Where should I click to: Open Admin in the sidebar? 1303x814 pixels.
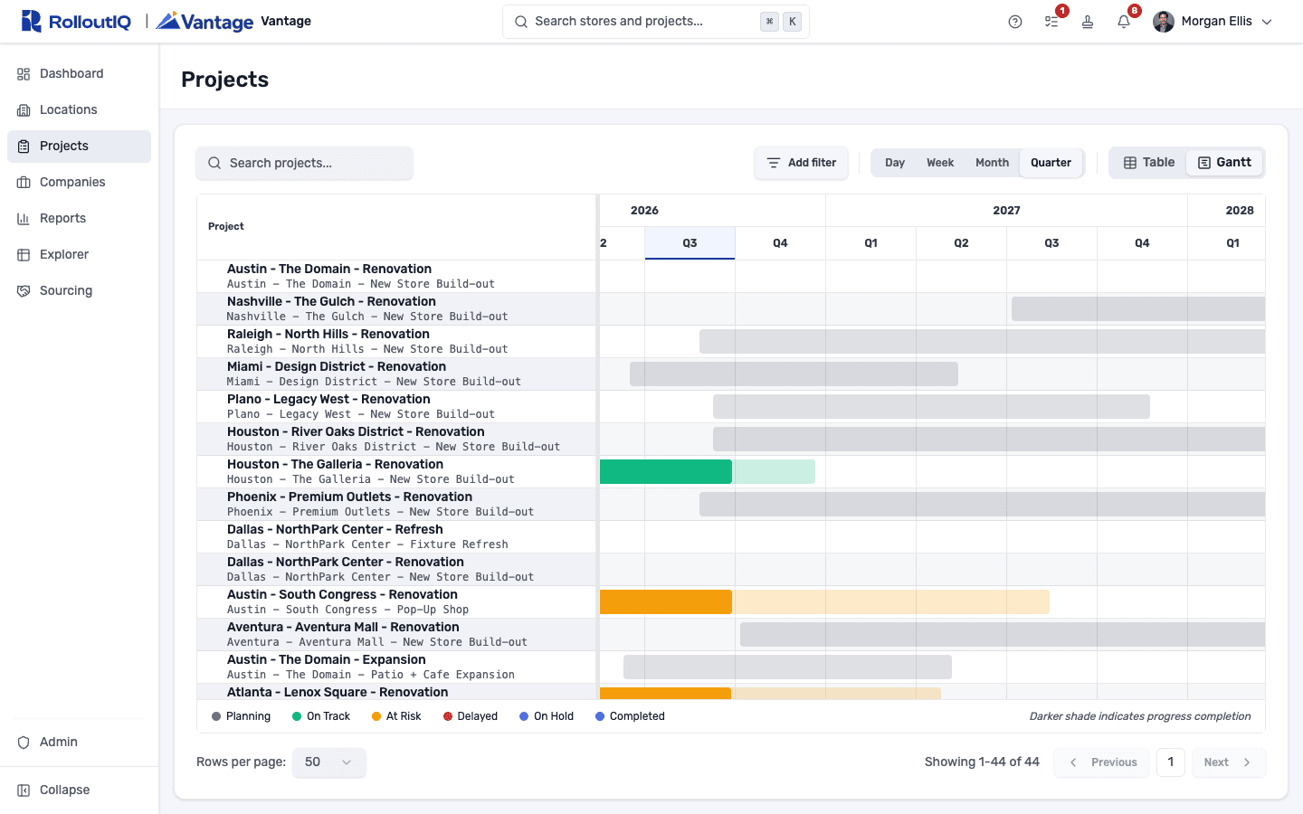80,743
